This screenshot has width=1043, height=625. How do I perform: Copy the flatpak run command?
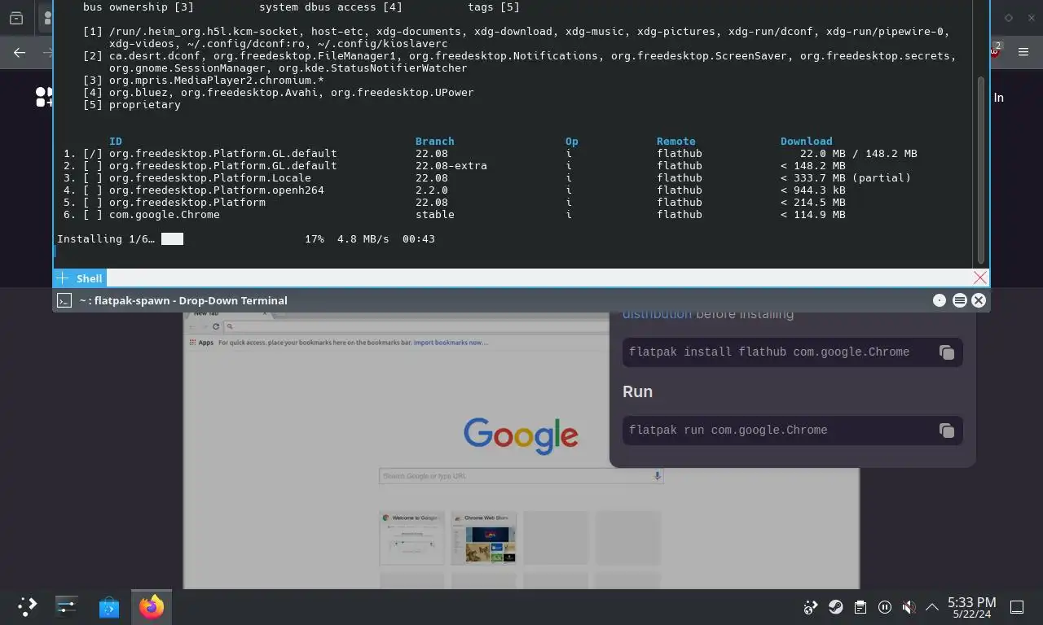[x=946, y=431]
